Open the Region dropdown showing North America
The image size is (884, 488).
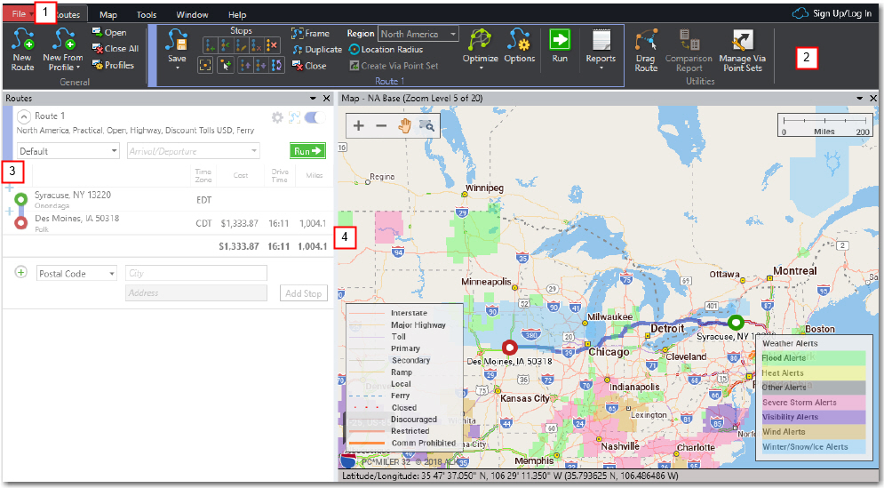tap(418, 34)
